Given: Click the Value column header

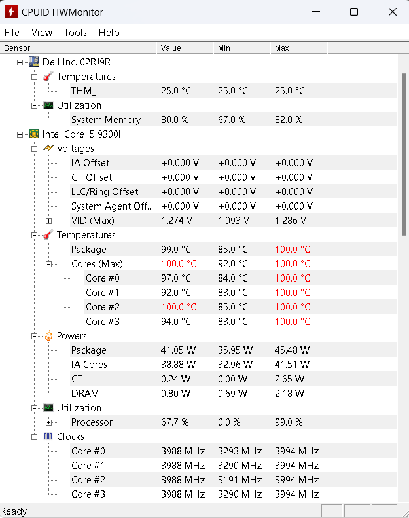Looking at the screenshot, I should [185, 48].
